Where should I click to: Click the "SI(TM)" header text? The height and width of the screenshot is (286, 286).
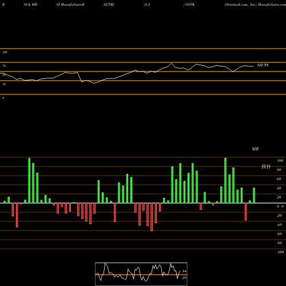point(109,5)
